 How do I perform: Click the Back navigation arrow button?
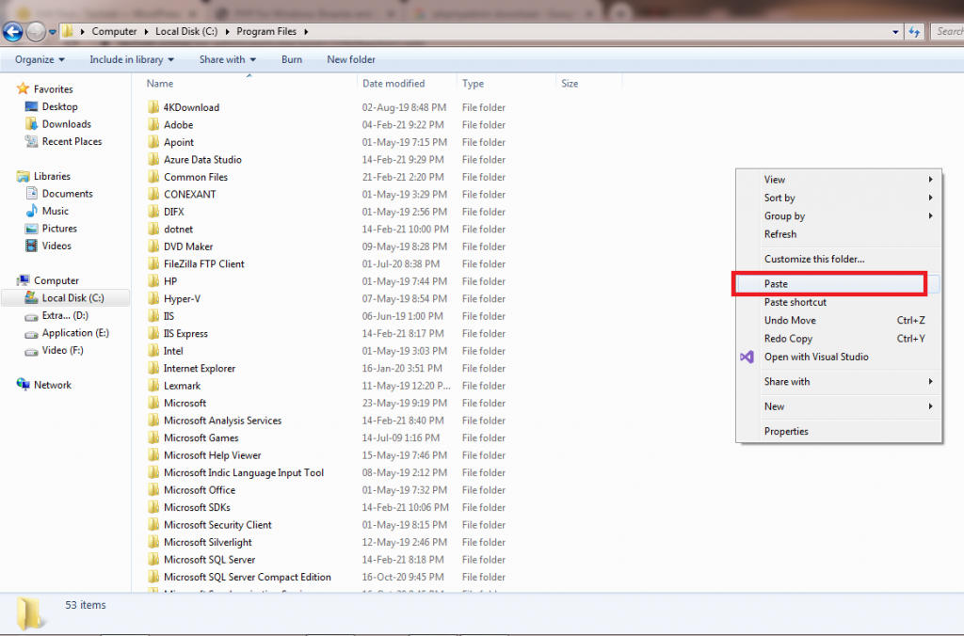tap(13, 31)
